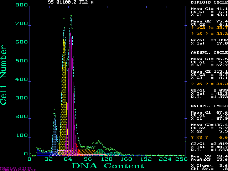This screenshot has height=171, width=228.
Task: Click the MULTICYCLE 08-21-95 footer text
Action: pyautogui.click(x=16, y=167)
